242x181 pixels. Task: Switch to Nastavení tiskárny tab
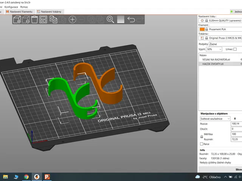[50, 12]
